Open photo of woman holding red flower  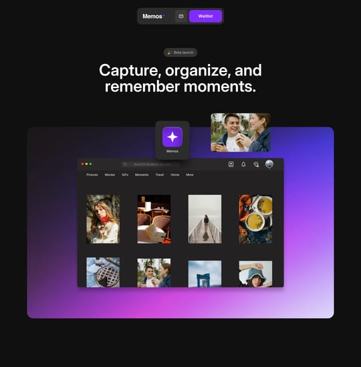point(103,219)
